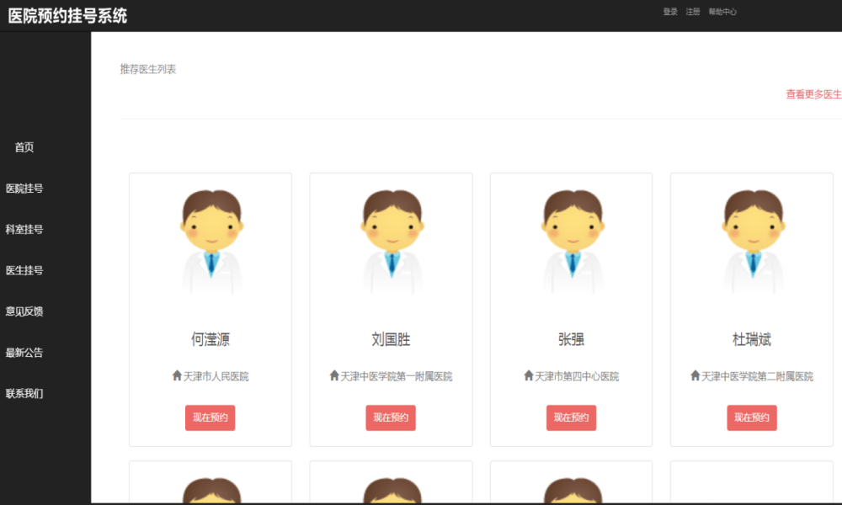Click hospital text 天津市第四中心医院
Viewport: 842px width, 505px height.
pos(577,376)
